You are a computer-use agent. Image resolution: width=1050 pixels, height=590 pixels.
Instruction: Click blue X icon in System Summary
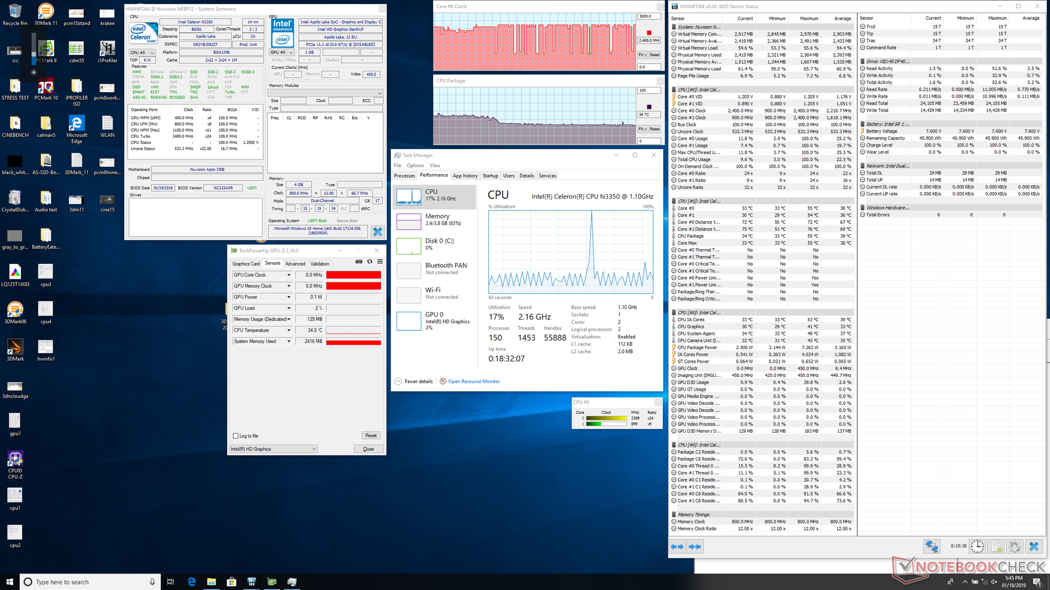377,232
